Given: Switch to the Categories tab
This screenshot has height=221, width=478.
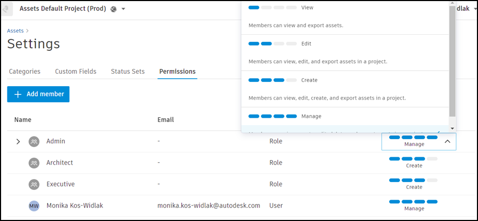Looking at the screenshot, I should [x=25, y=71].
